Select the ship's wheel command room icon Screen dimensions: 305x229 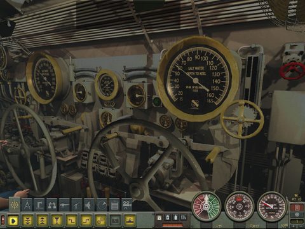[x=15, y=205]
